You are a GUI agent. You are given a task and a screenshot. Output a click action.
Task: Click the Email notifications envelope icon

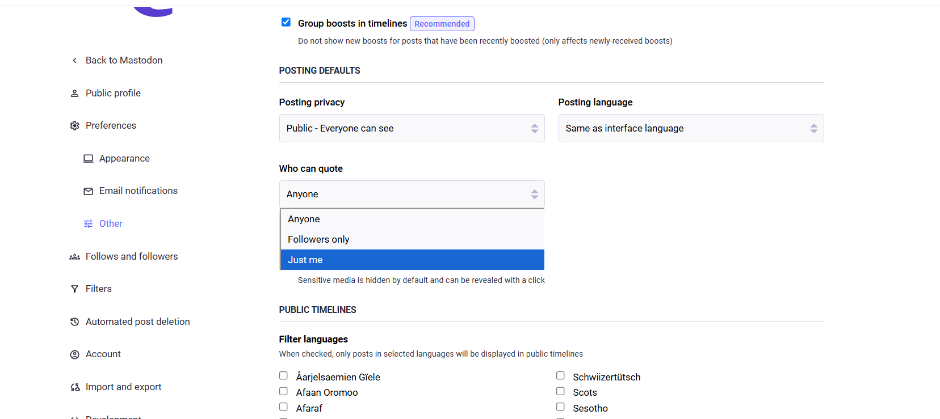pyautogui.click(x=88, y=191)
